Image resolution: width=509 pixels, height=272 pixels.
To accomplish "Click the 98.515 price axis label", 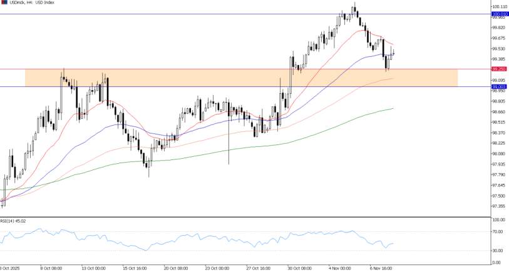I will click(499, 122).
